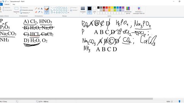
Task: Click Изменить с помощью Paint 3D
Action: click(x=139, y=10)
